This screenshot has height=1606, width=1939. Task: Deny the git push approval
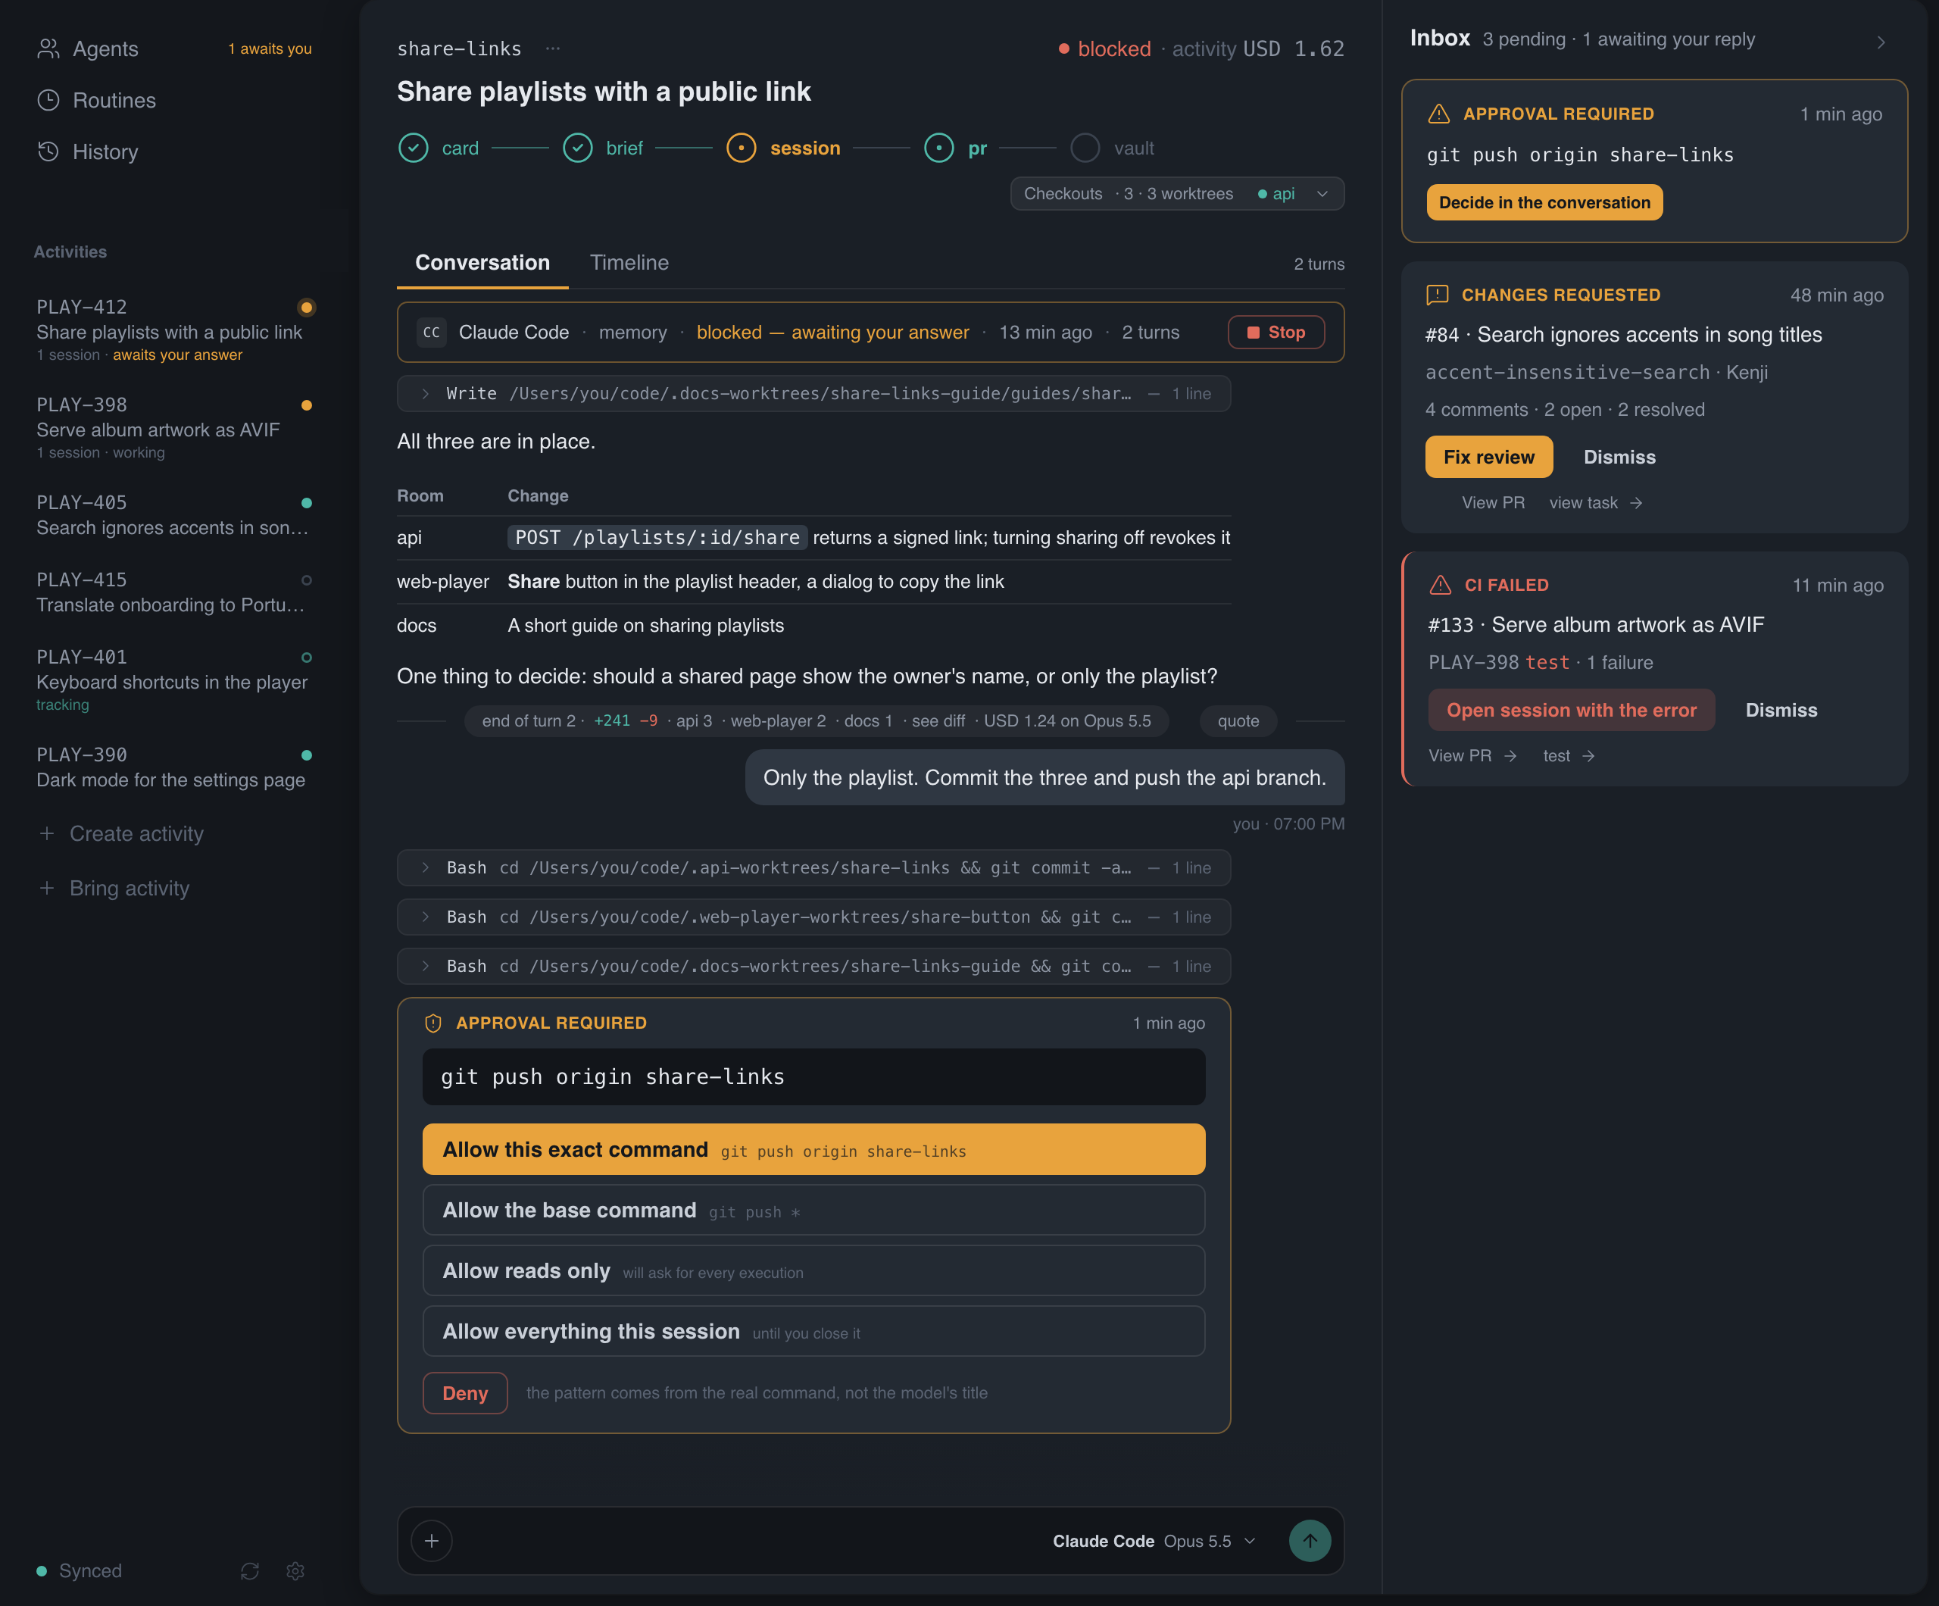[x=465, y=1394]
